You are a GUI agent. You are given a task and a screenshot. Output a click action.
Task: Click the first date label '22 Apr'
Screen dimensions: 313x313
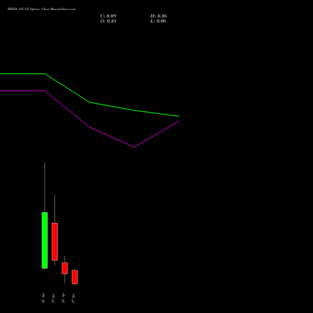43,298
